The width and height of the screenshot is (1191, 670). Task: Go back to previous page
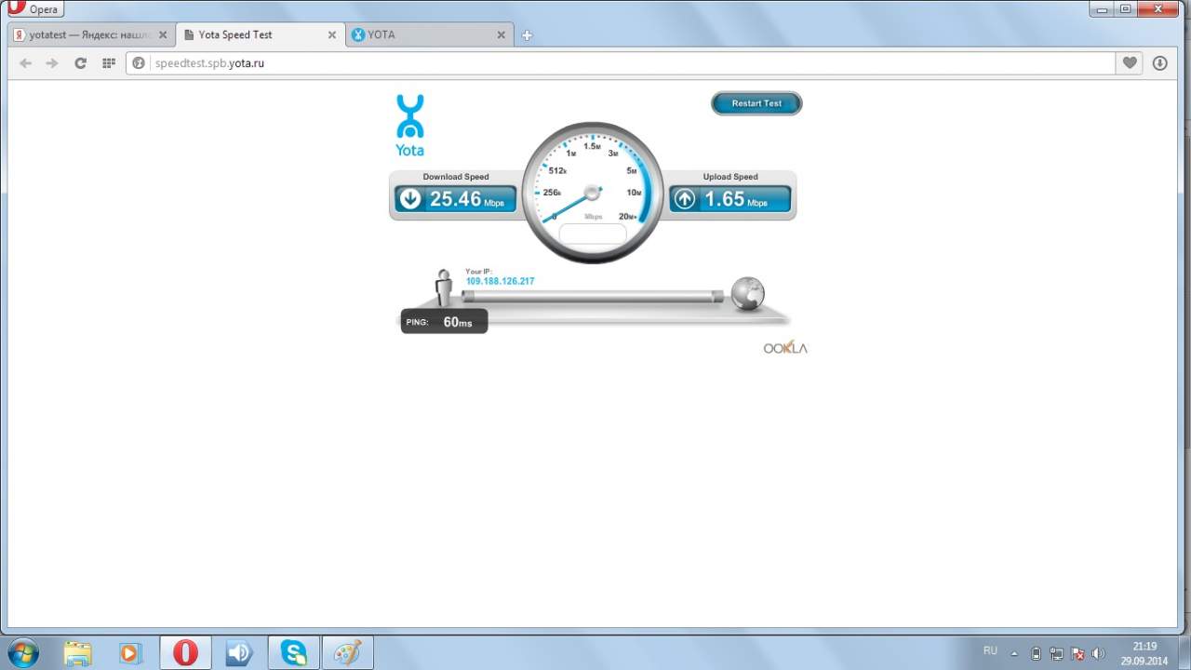pos(26,63)
